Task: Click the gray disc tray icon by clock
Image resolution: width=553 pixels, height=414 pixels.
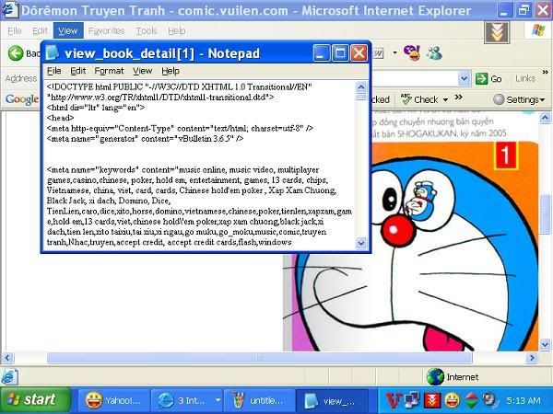Action: coord(490,399)
